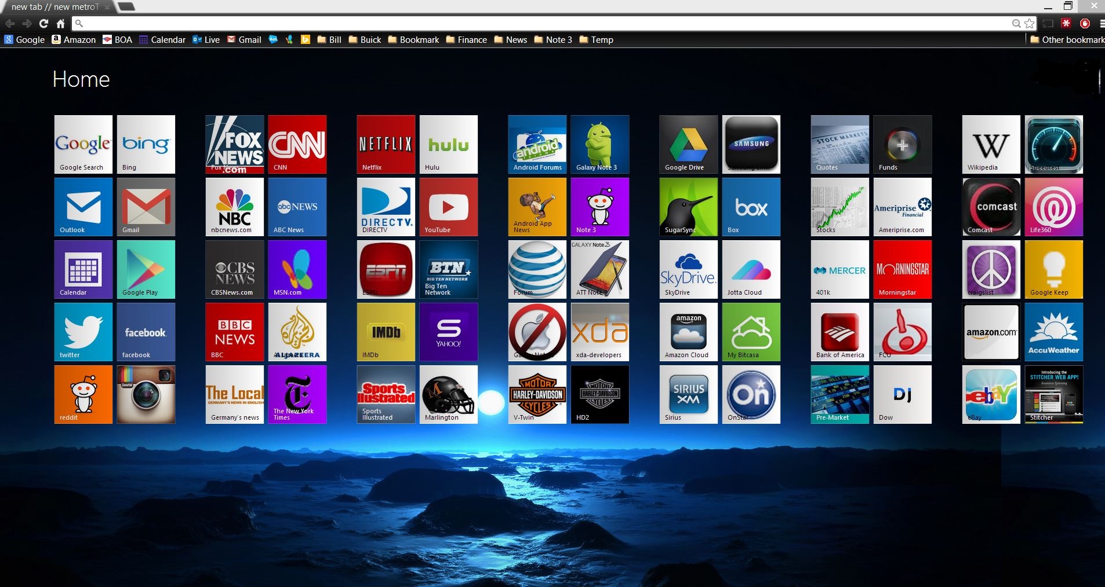Open the IMDb tile

pyautogui.click(x=386, y=332)
